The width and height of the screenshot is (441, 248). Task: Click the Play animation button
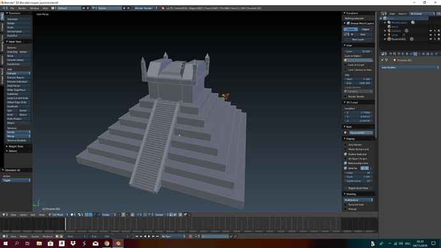click(149, 236)
